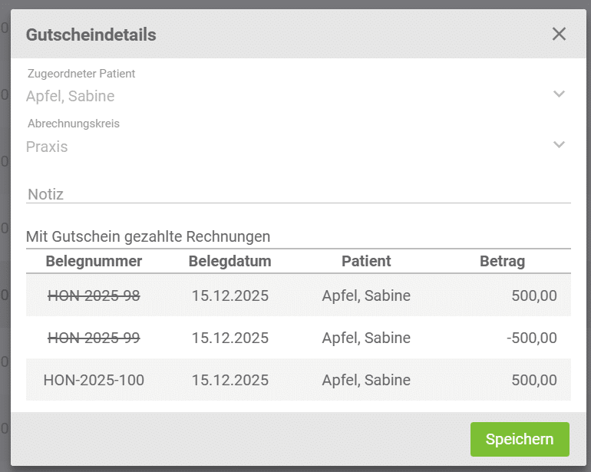Click the Praxis billing group value
This screenshot has height=472, width=591.
47,147
